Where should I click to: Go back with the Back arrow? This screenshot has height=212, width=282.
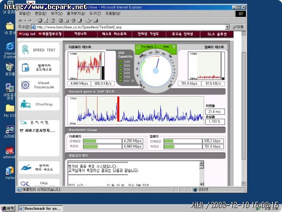(x=20, y=20)
